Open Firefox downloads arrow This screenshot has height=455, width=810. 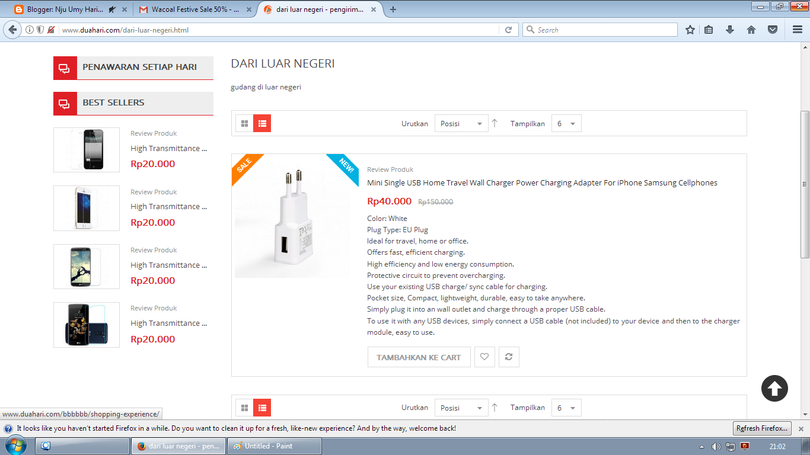click(730, 30)
